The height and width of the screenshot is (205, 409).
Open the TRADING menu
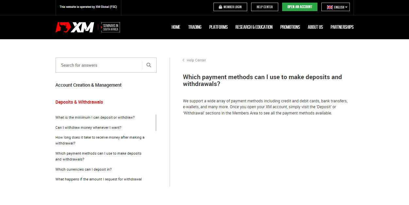[195, 27]
